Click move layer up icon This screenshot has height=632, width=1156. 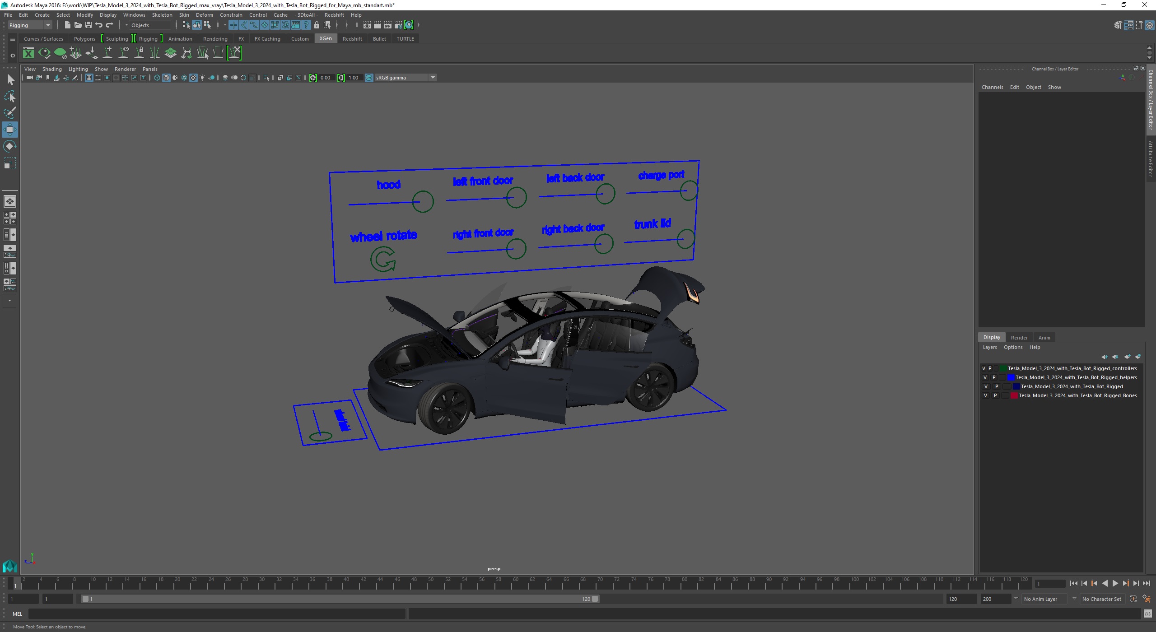point(1105,357)
